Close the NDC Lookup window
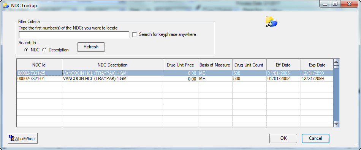 pos(349,4)
